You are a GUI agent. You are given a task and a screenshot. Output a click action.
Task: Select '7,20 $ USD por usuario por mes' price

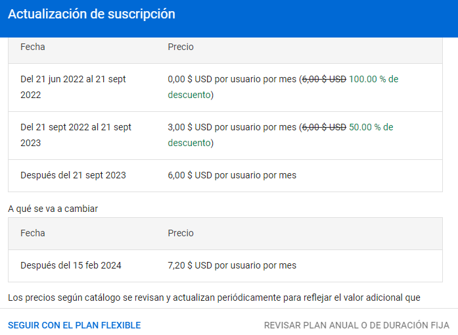tap(232, 265)
